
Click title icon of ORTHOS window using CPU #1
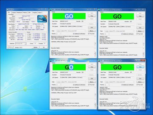click(50, 10)
